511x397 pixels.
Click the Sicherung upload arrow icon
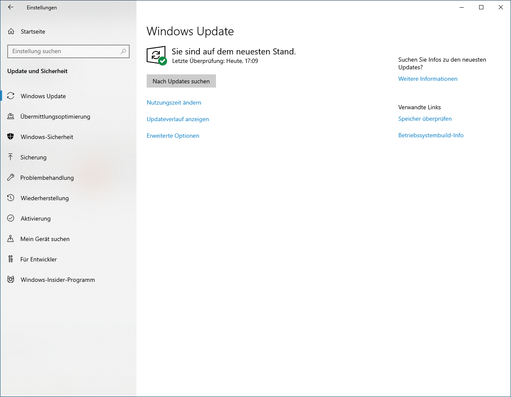(x=11, y=157)
